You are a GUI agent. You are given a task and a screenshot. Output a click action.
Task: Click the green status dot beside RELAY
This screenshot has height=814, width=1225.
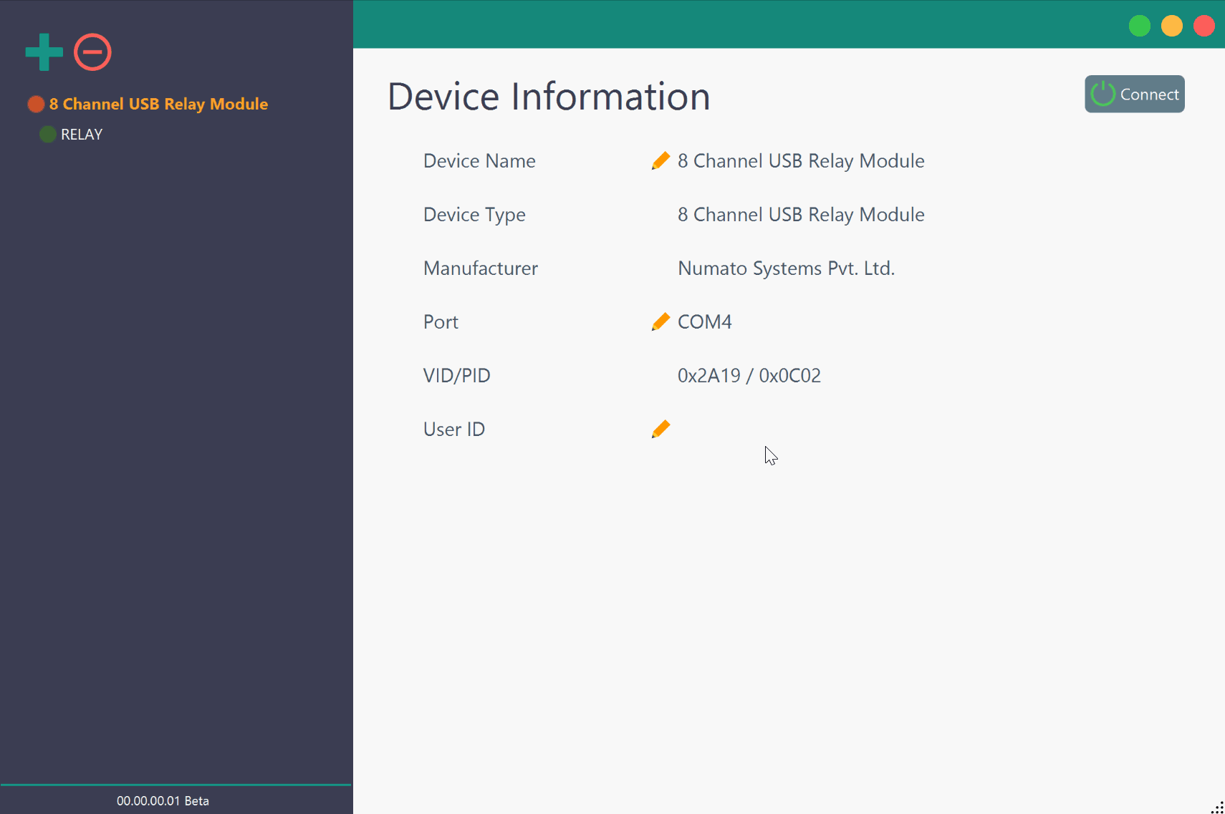[x=47, y=134]
